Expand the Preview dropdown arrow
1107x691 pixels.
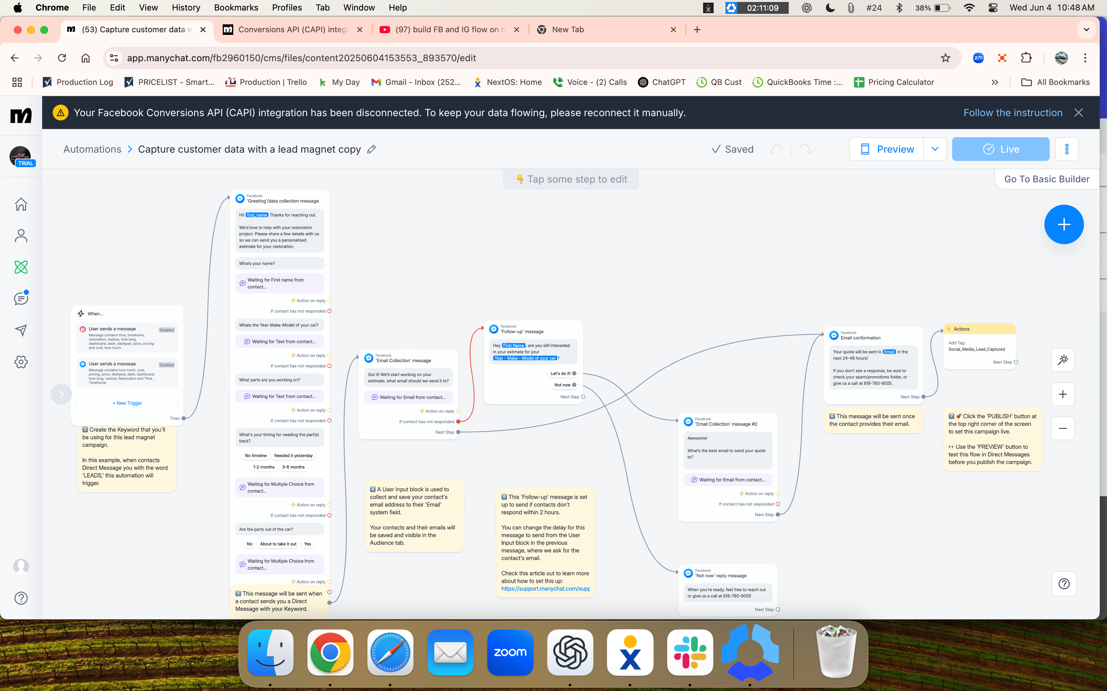tap(935, 149)
